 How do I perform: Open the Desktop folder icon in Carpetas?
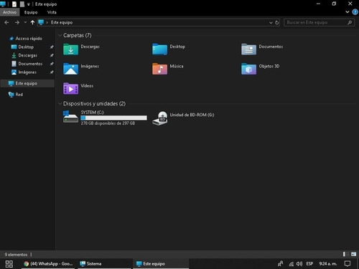pos(159,49)
